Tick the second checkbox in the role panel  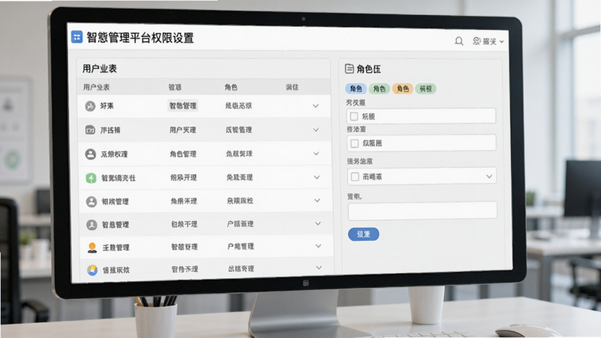[x=355, y=143]
